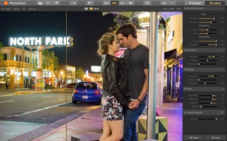
Task: Set zoom to 200%
Action: point(107,3)
